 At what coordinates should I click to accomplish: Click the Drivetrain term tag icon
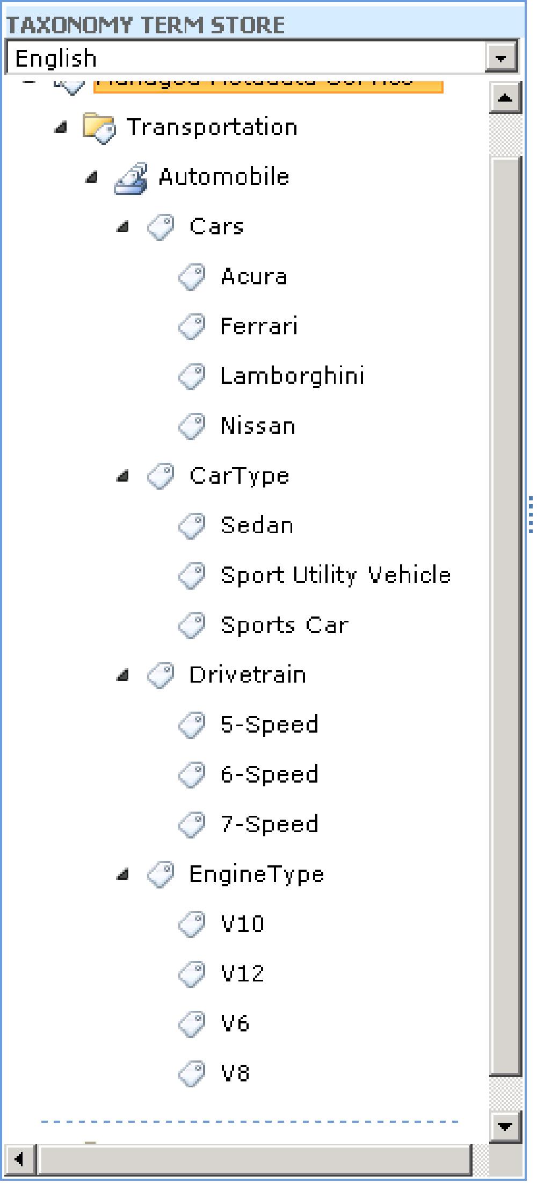[161, 676]
